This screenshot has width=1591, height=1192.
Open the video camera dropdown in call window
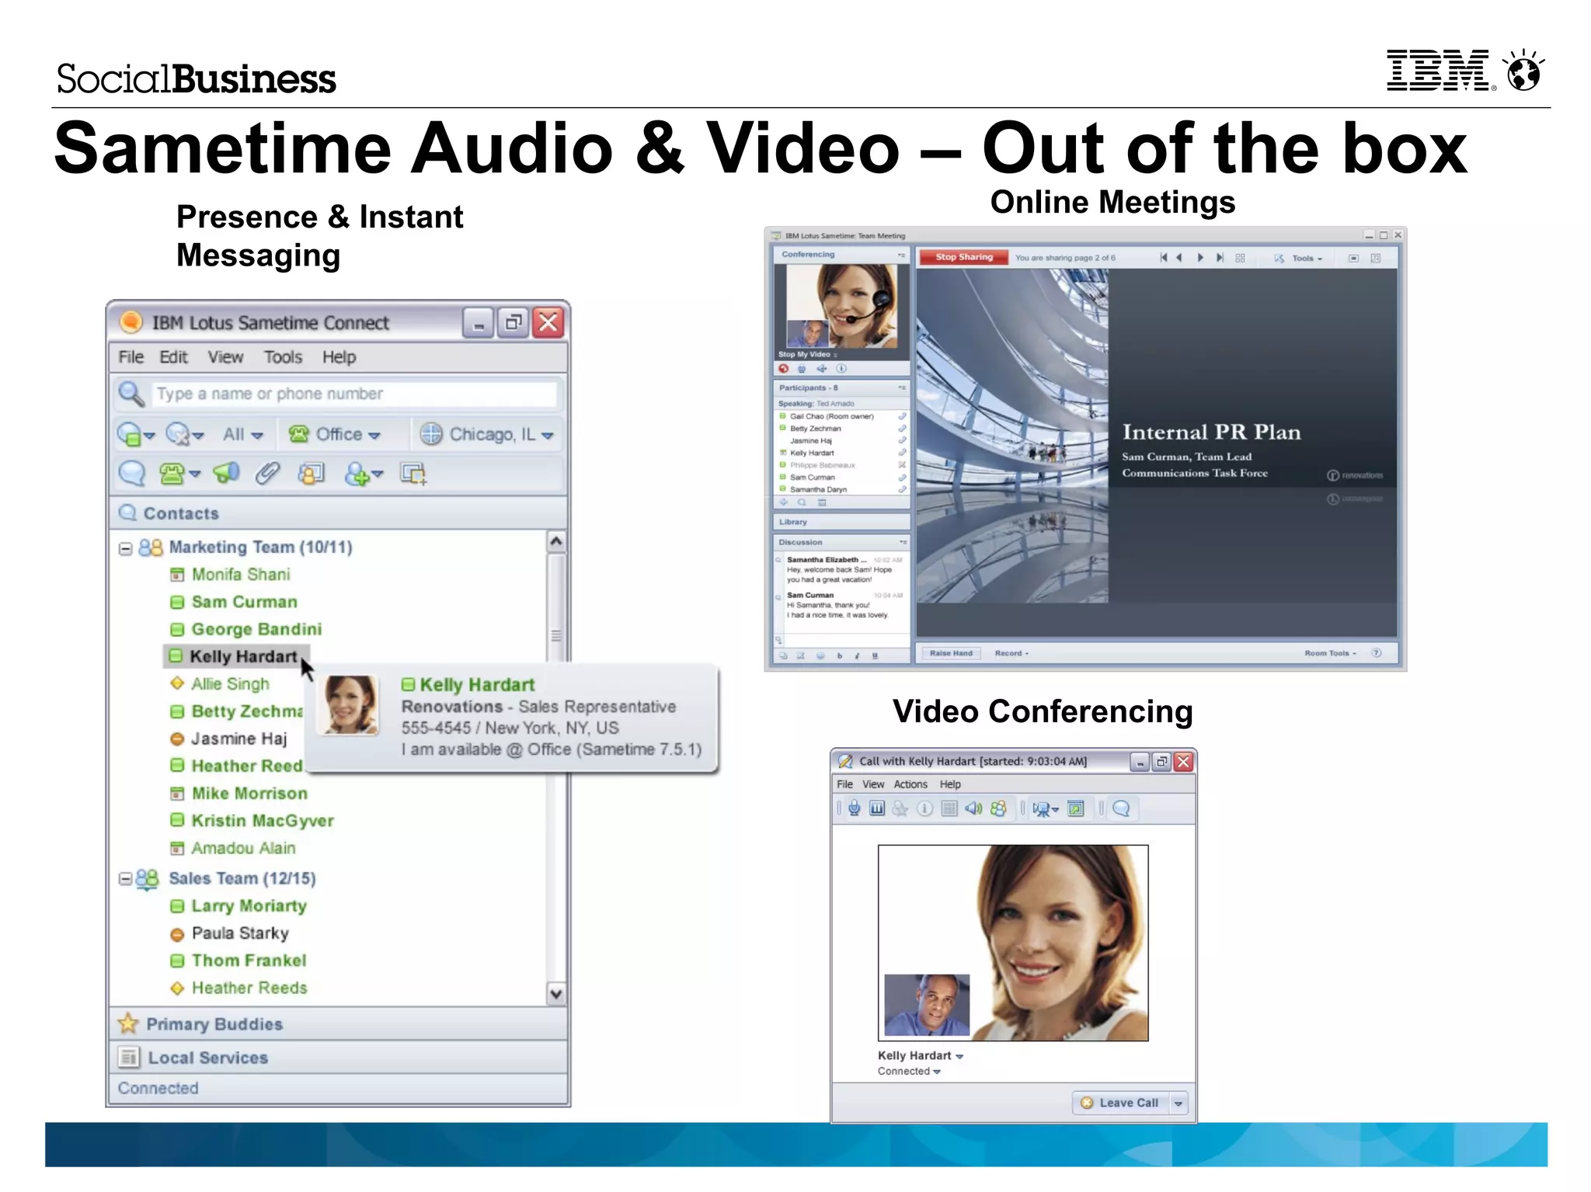(1046, 809)
